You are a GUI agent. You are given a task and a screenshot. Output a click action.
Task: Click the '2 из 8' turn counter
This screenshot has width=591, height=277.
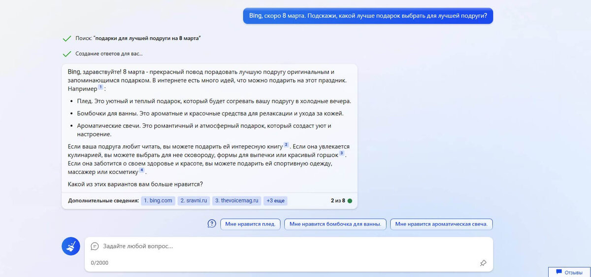338,201
